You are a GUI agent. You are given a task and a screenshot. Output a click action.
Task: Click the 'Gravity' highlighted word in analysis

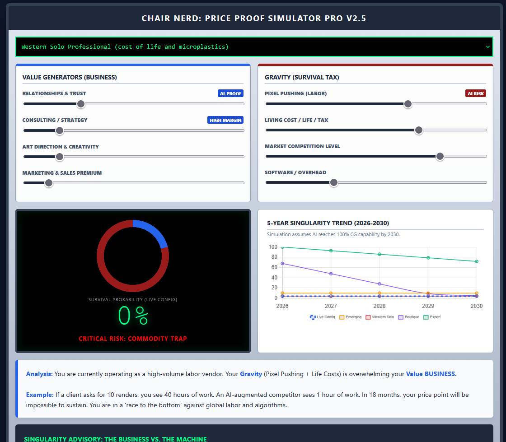click(251, 374)
